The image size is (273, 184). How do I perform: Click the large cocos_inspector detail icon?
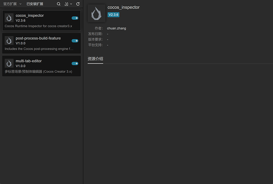coord(97,13)
